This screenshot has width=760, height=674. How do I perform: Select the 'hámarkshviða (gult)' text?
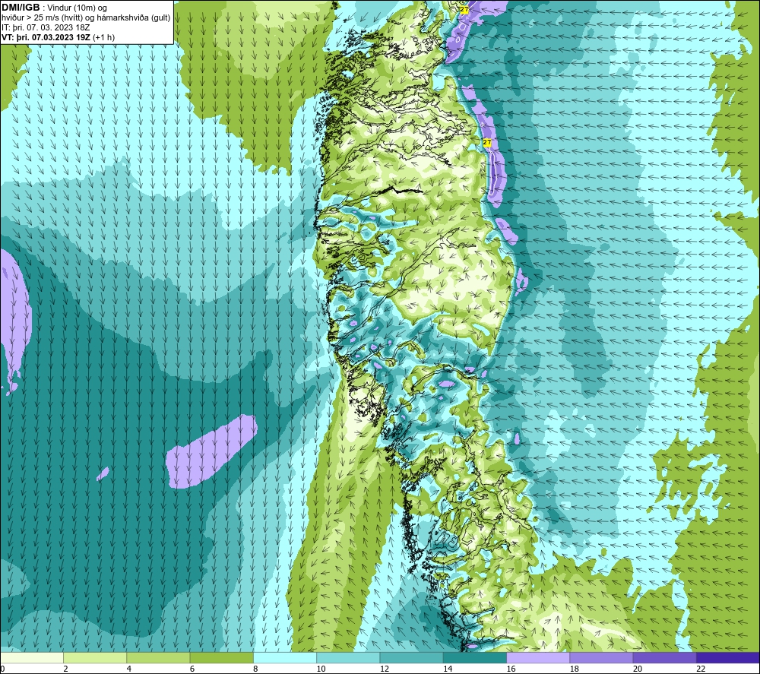point(133,18)
